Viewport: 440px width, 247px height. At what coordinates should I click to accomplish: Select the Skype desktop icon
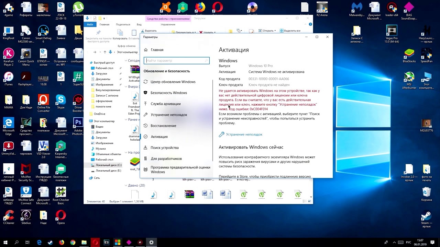(x=60, y=102)
